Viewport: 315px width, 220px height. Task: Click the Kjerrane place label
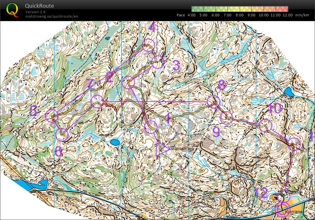click(x=294, y=212)
